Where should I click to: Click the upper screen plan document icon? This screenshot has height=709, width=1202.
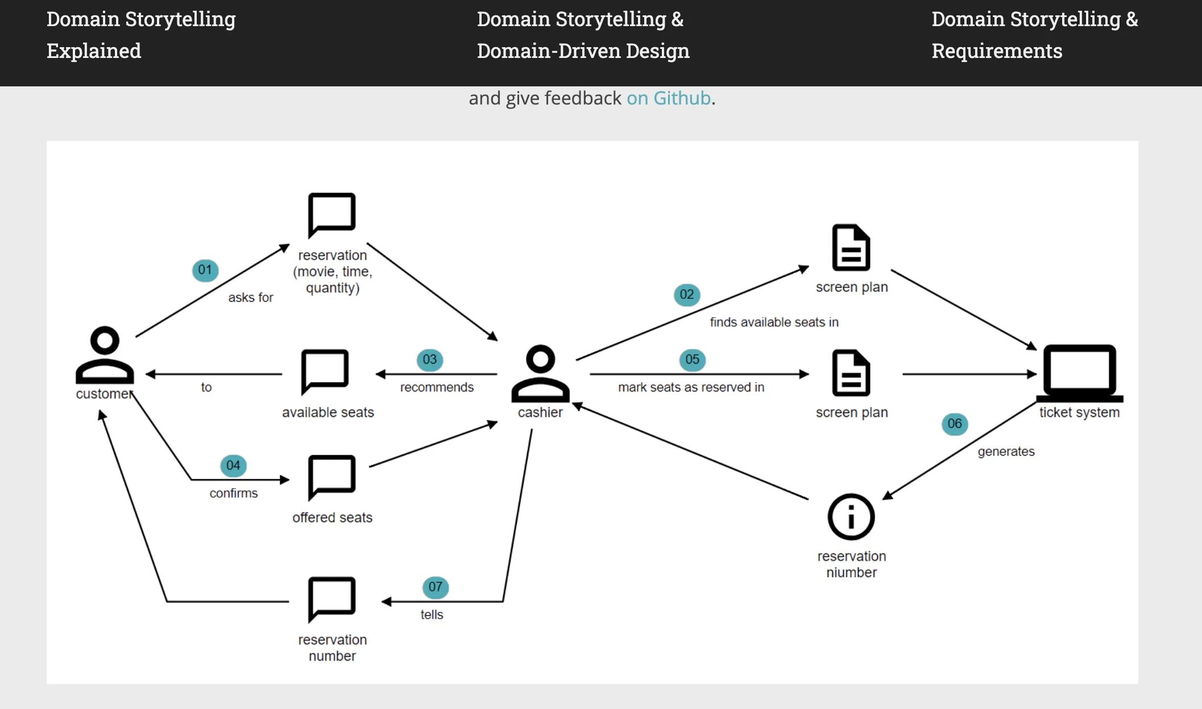coord(851,248)
